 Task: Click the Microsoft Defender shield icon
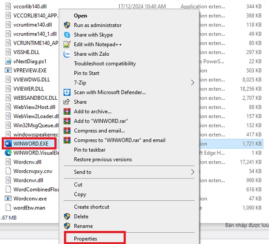[67, 92]
